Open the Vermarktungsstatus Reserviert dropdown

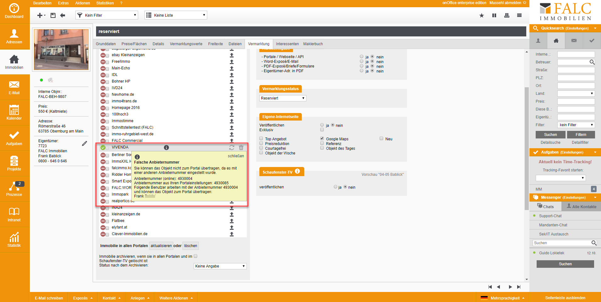coord(283,98)
